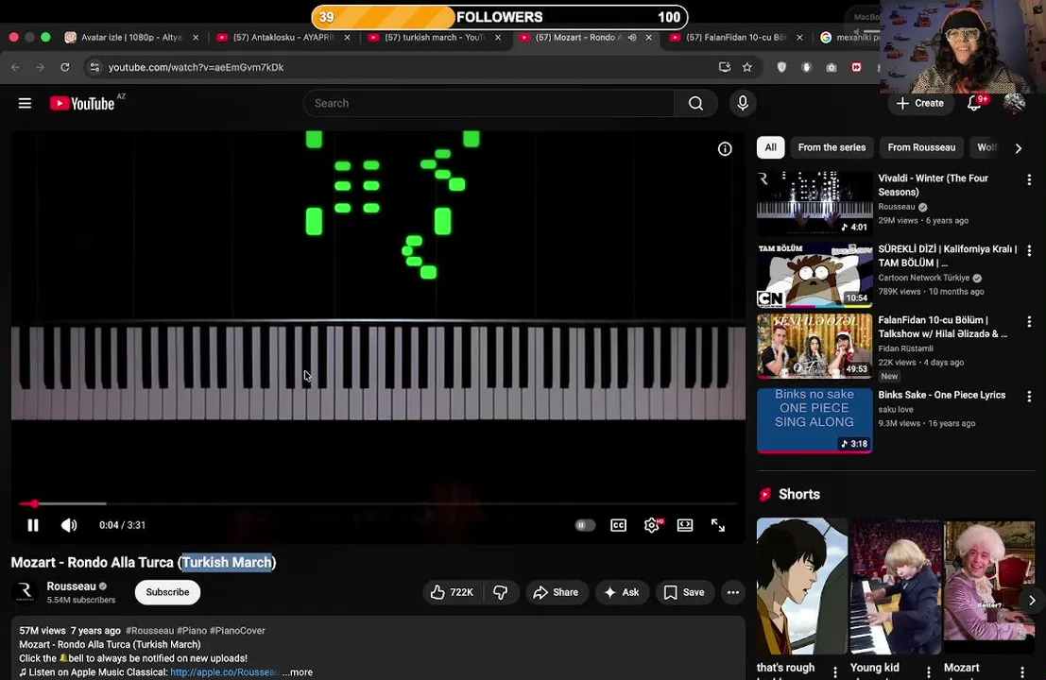Switch to the Antaklosku browser tab
The image size is (1046, 680).
click(283, 38)
